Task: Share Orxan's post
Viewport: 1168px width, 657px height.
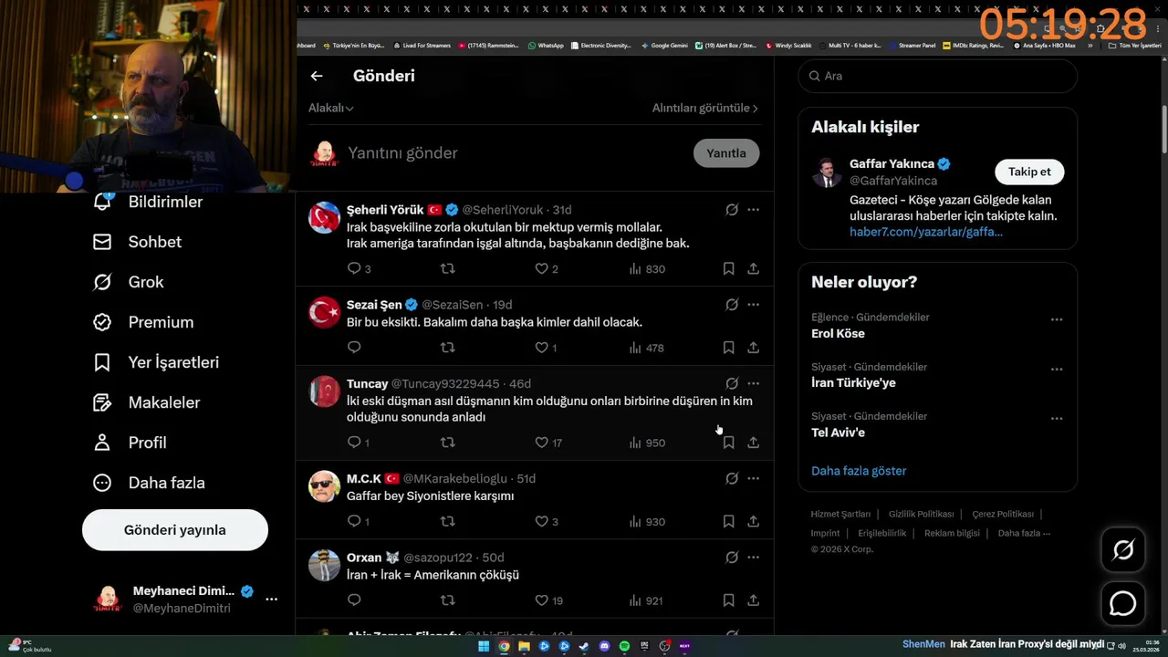Action: (753, 600)
